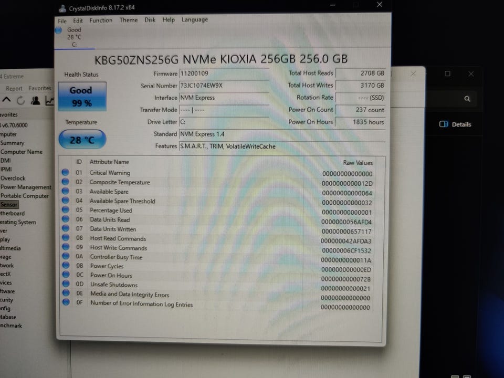Click the status dot for Power Cycles
The width and height of the screenshot is (504, 378).
(x=66, y=266)
